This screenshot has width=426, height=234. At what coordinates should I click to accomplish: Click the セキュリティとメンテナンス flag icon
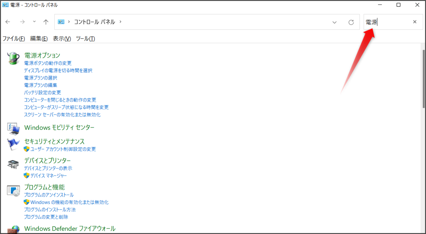tap(13, 145)
